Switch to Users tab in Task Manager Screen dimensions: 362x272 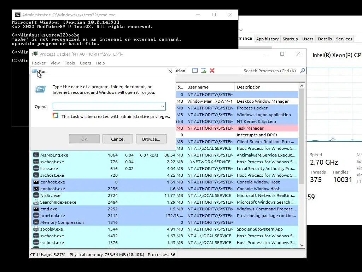[308, 39]
